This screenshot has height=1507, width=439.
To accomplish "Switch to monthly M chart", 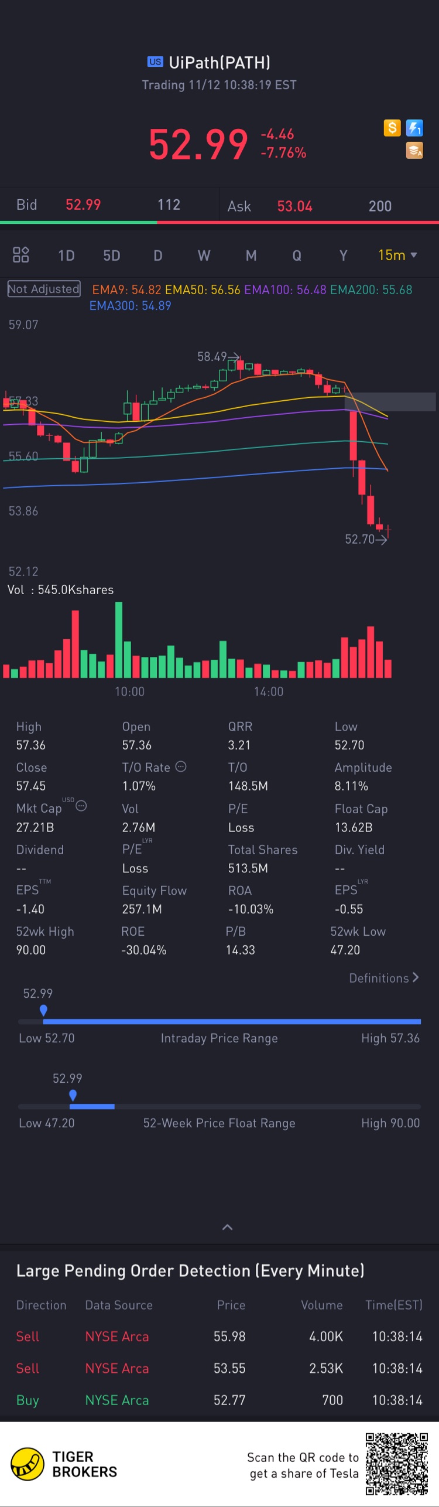I will tap(251, 255).
